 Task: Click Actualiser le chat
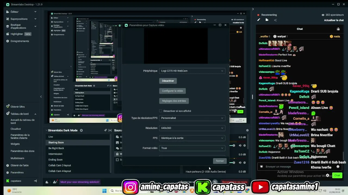(334, 20)
